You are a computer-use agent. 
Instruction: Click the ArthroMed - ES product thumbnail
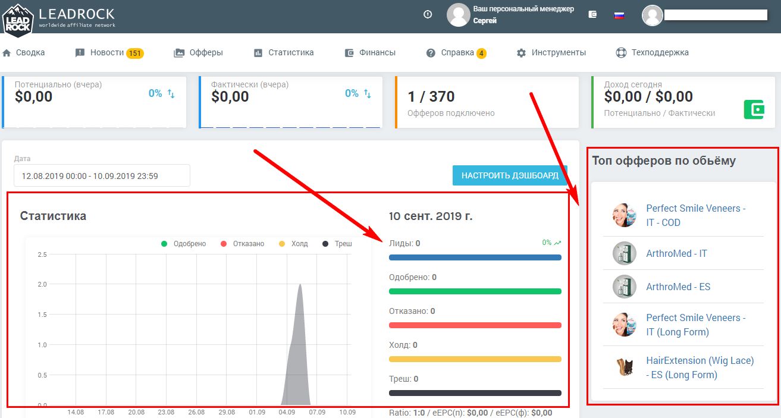[625, 287]
